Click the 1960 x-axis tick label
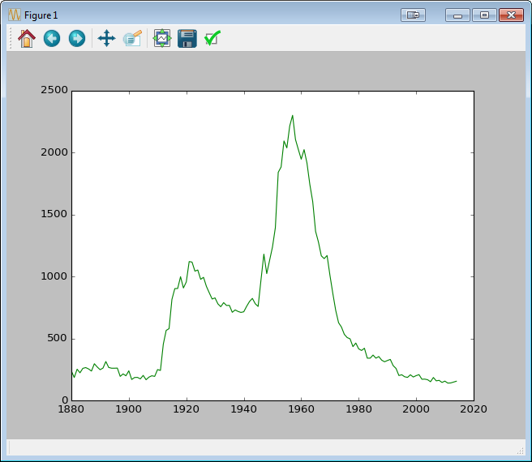Image resolution: width=532 pixels, height=462 pixels. (x=301, y=409)
